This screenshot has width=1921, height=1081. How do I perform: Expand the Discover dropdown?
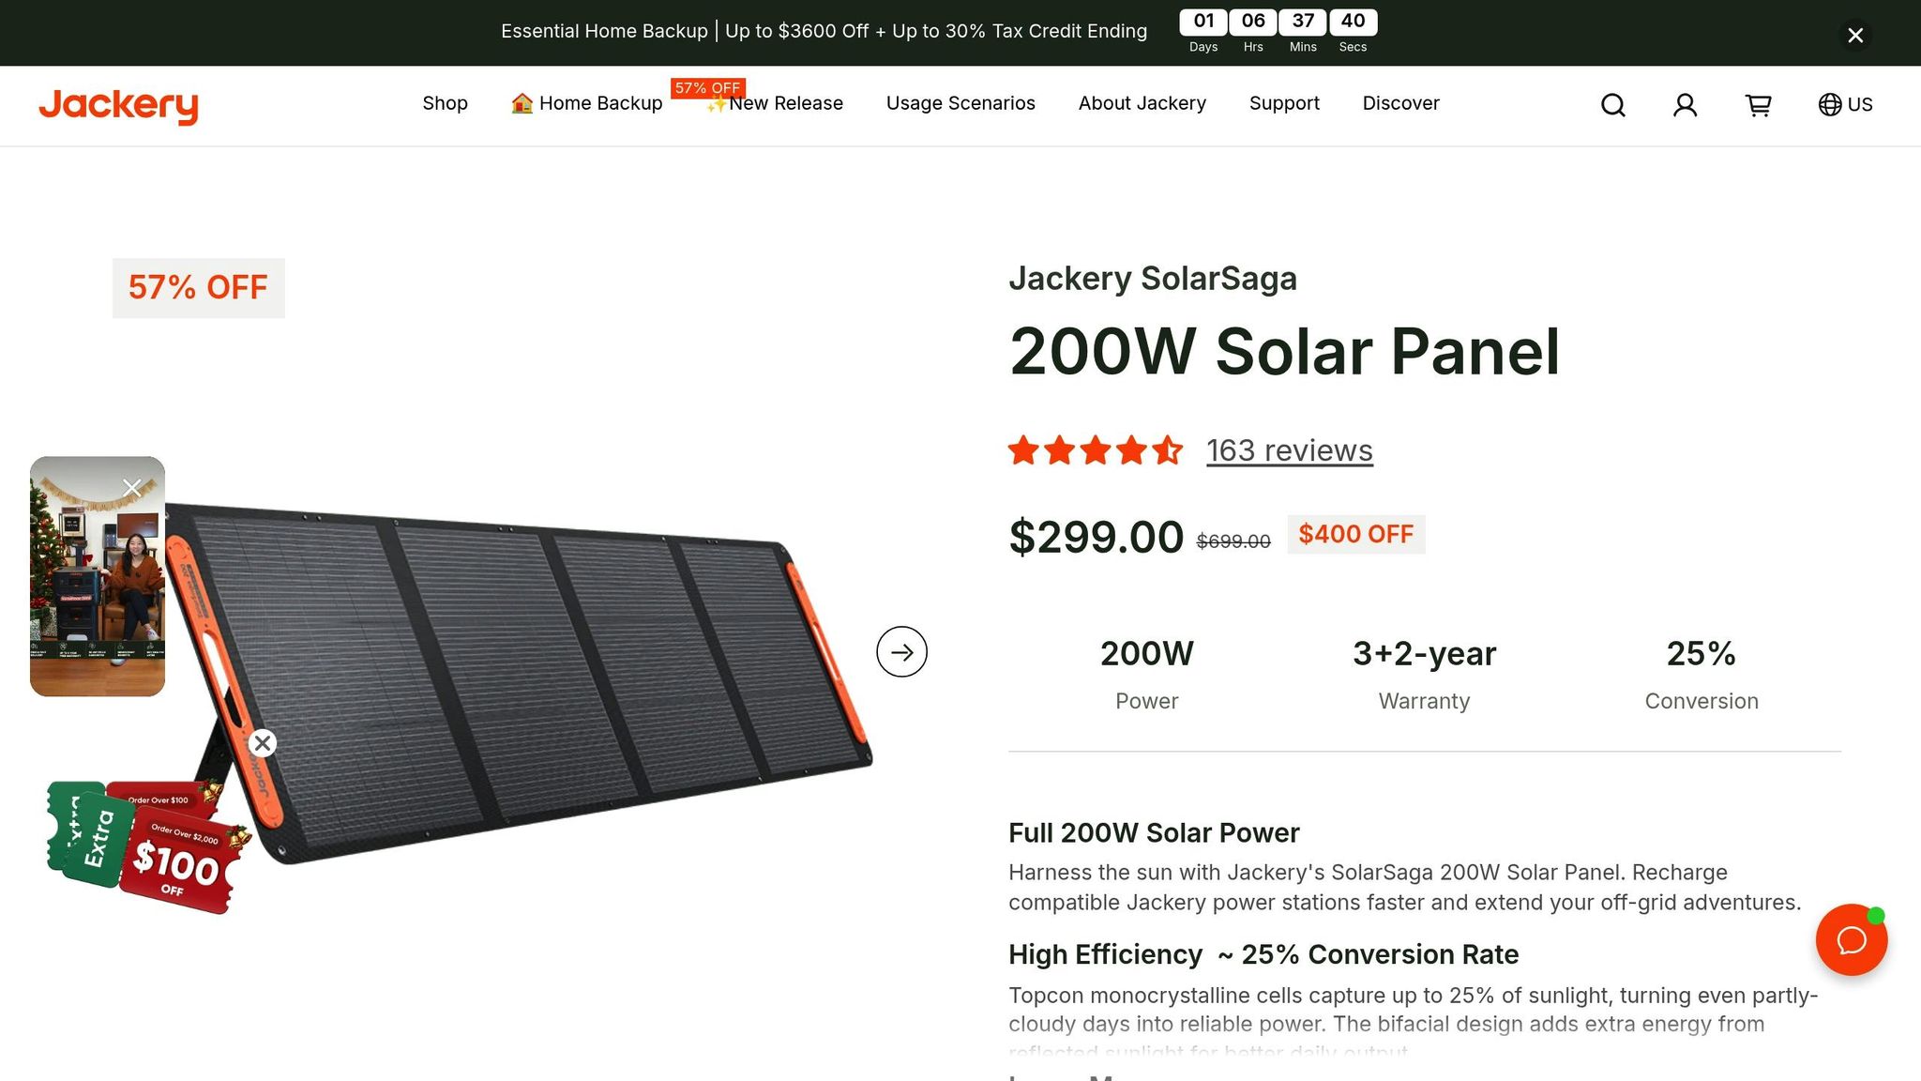[x=1400, y=104]
